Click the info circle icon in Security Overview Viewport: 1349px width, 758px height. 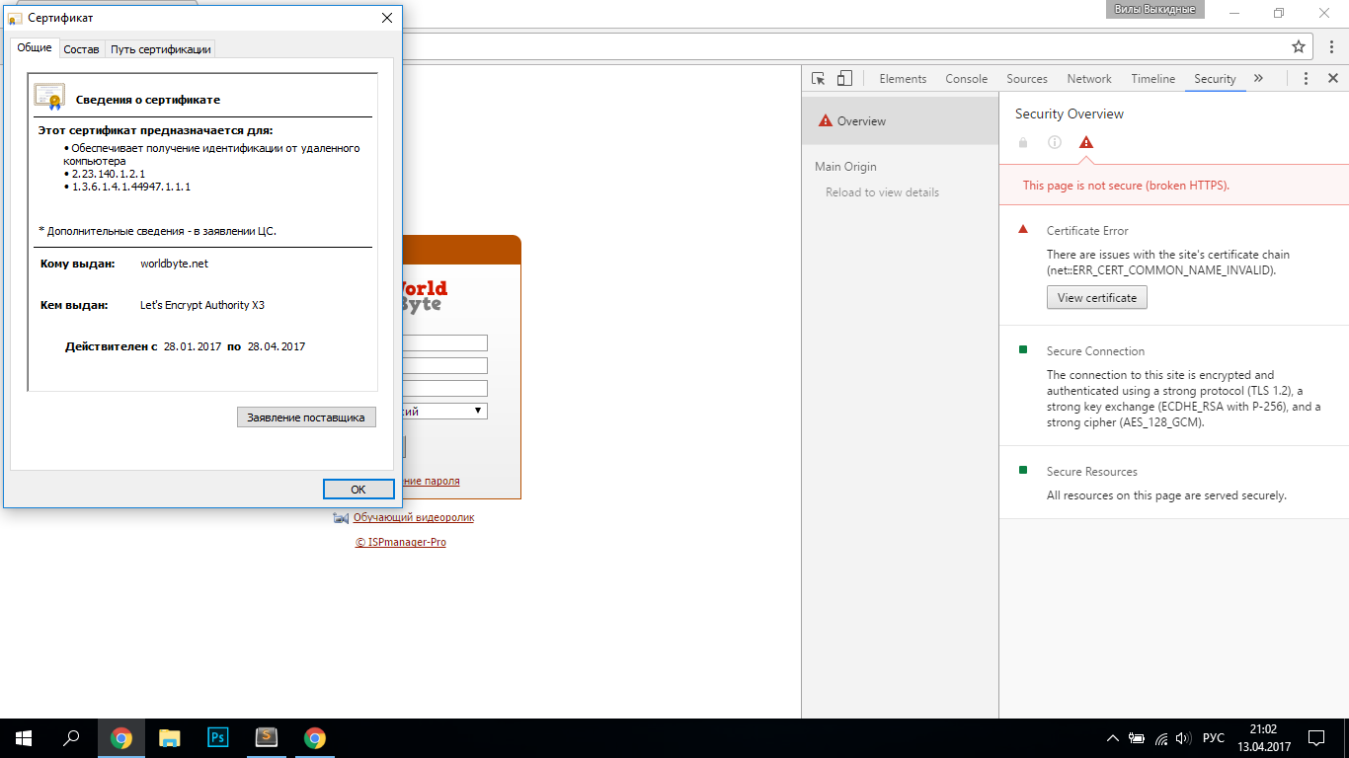coord(1055,142)
